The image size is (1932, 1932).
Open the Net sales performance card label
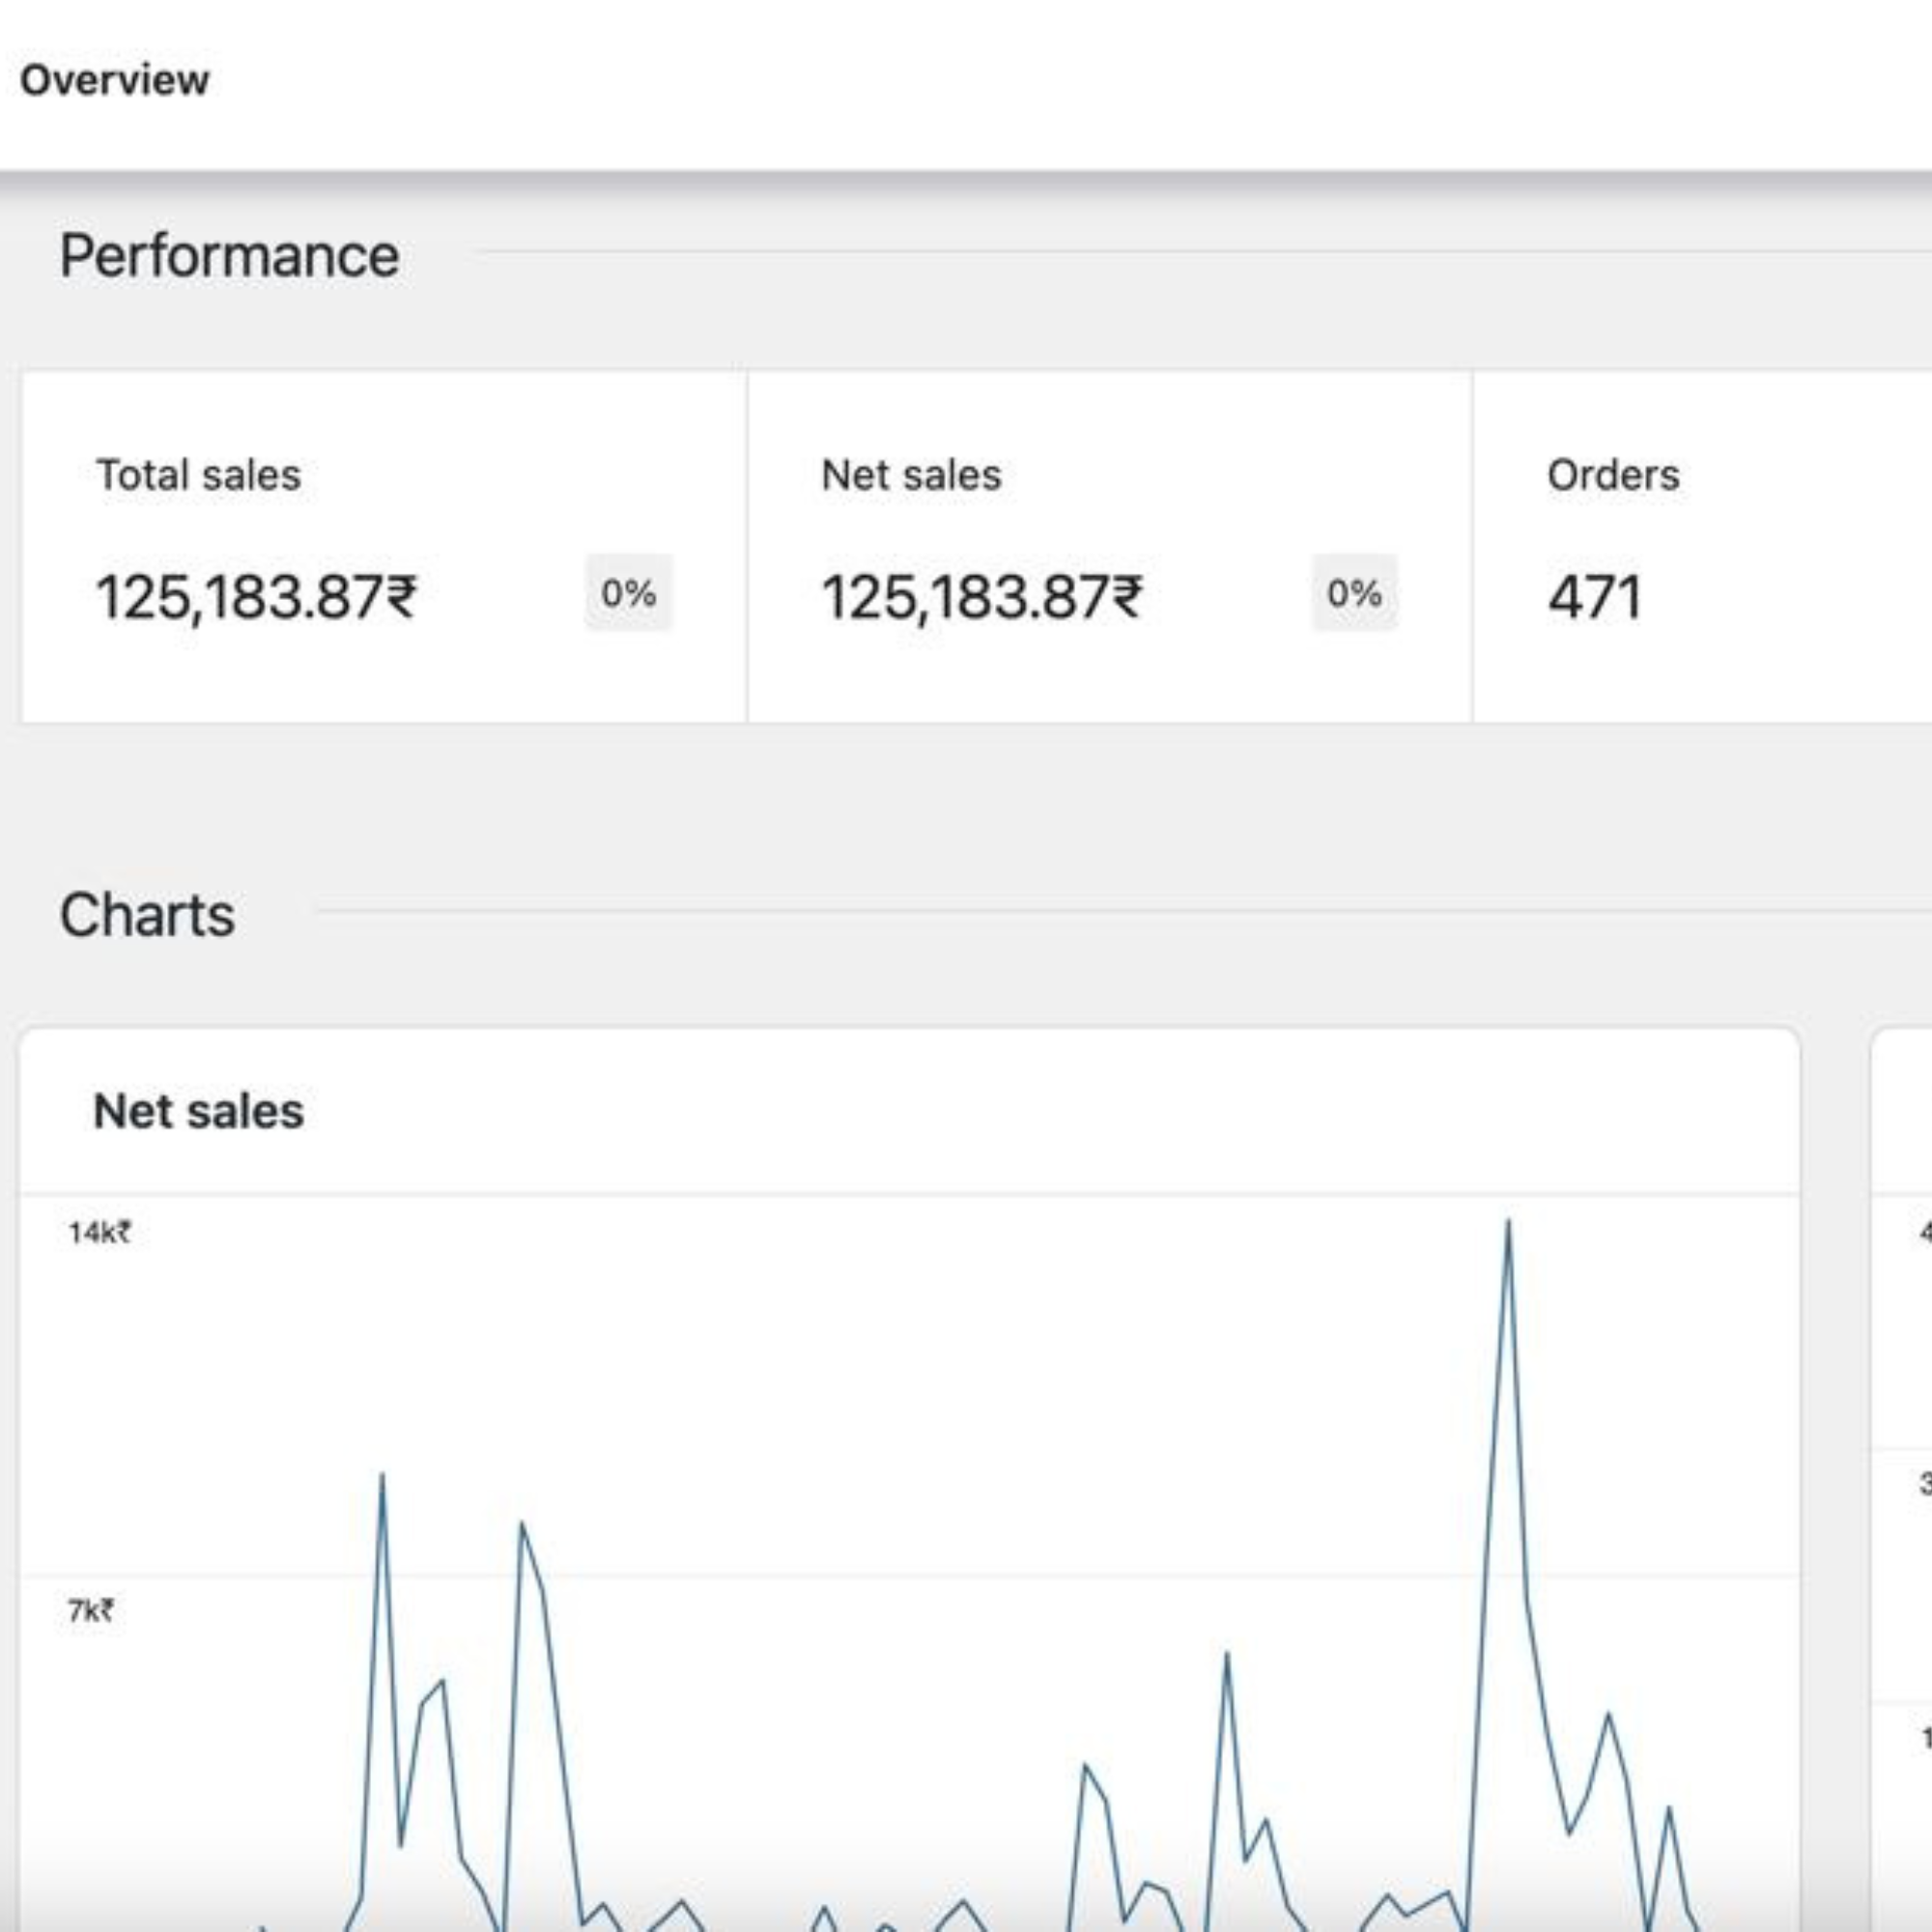[911, 475]
